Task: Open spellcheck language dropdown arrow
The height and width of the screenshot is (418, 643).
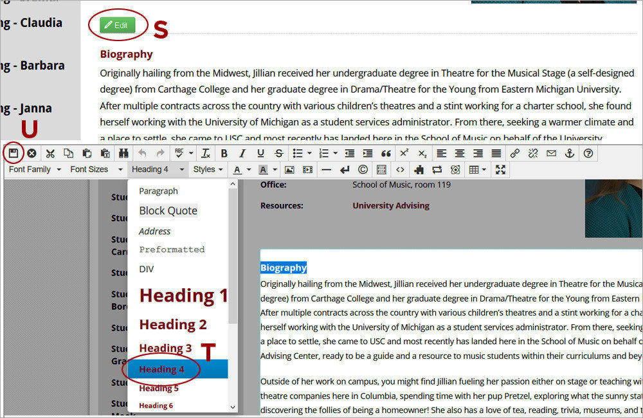Action: [191, 154]
